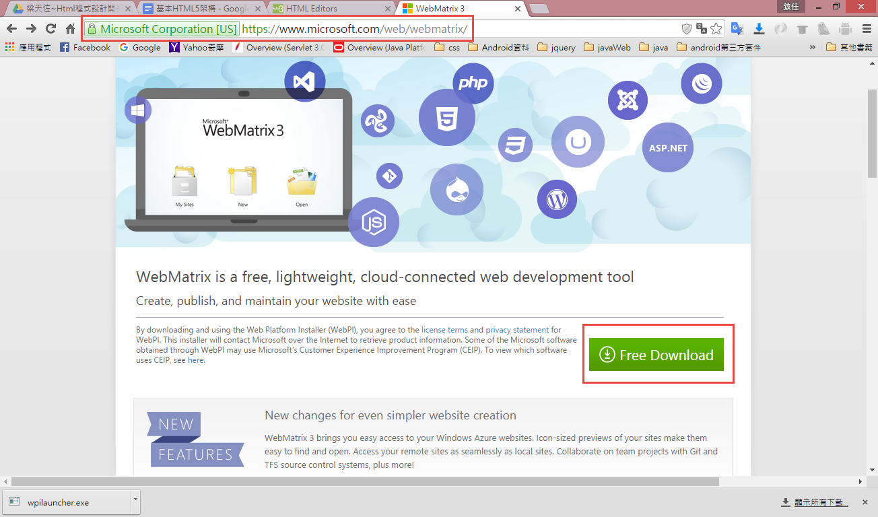Expand the 其他書籤 folder
The height and width of the screenshot is (517, 878).
point(849,47)
